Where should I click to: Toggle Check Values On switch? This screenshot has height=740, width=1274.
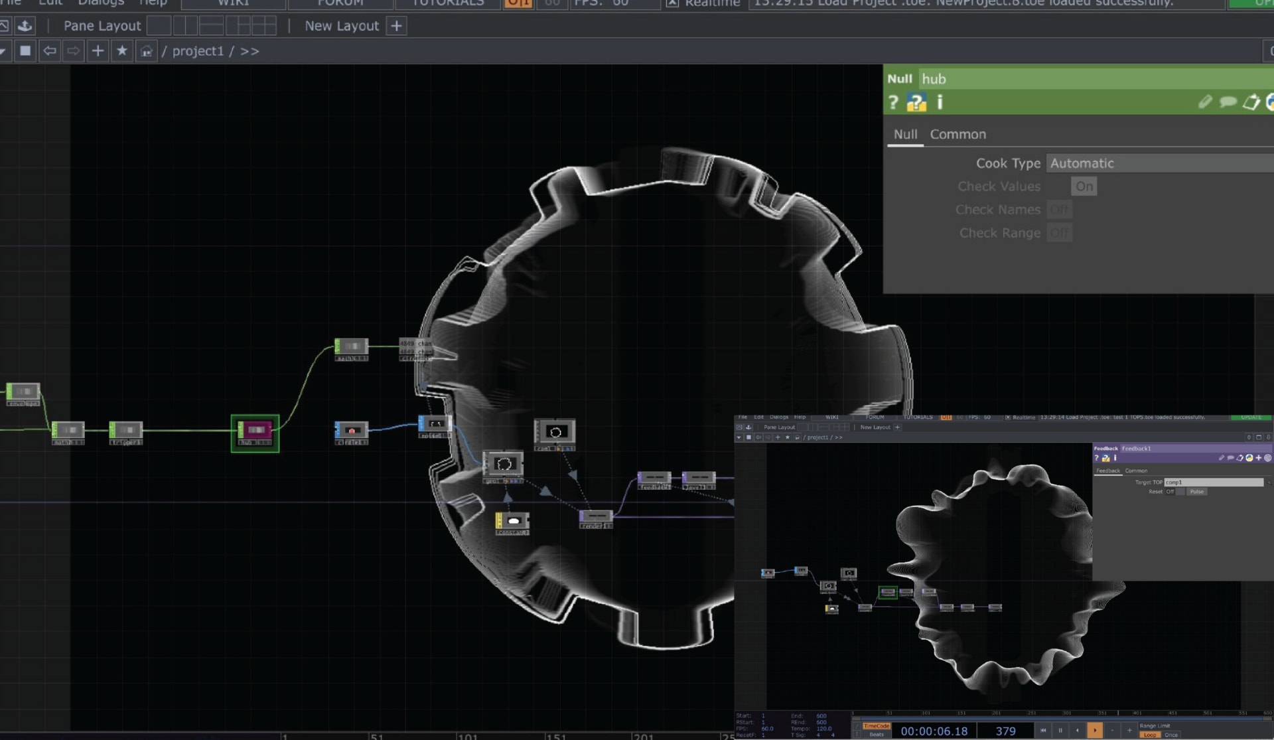(x=1084, y=186)
